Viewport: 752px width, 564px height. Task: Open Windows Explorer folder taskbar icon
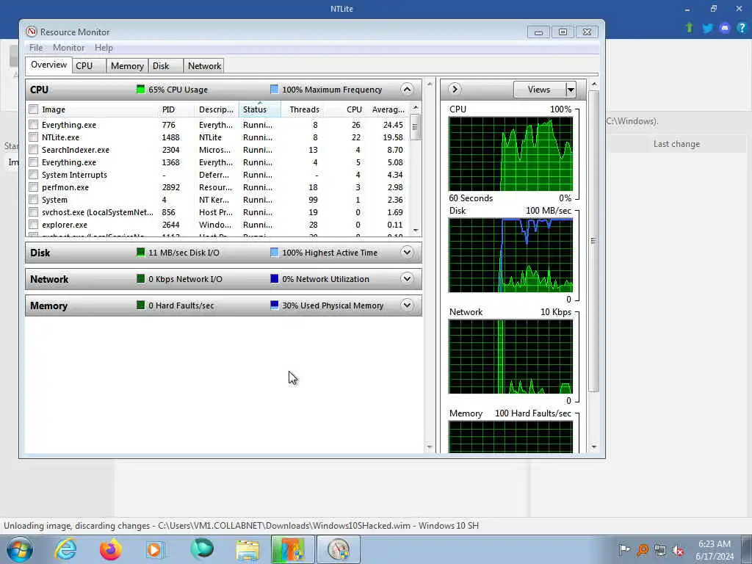(x=247, y=549)
